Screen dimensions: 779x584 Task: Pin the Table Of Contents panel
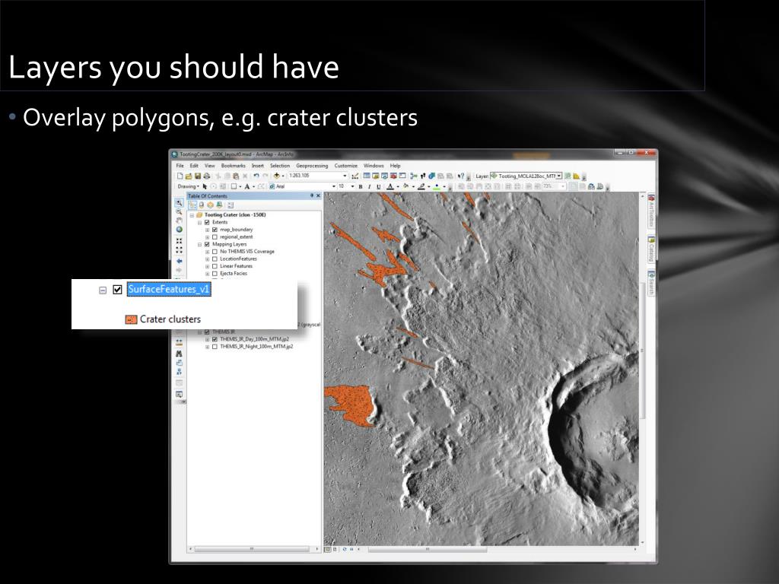(312, 195)
